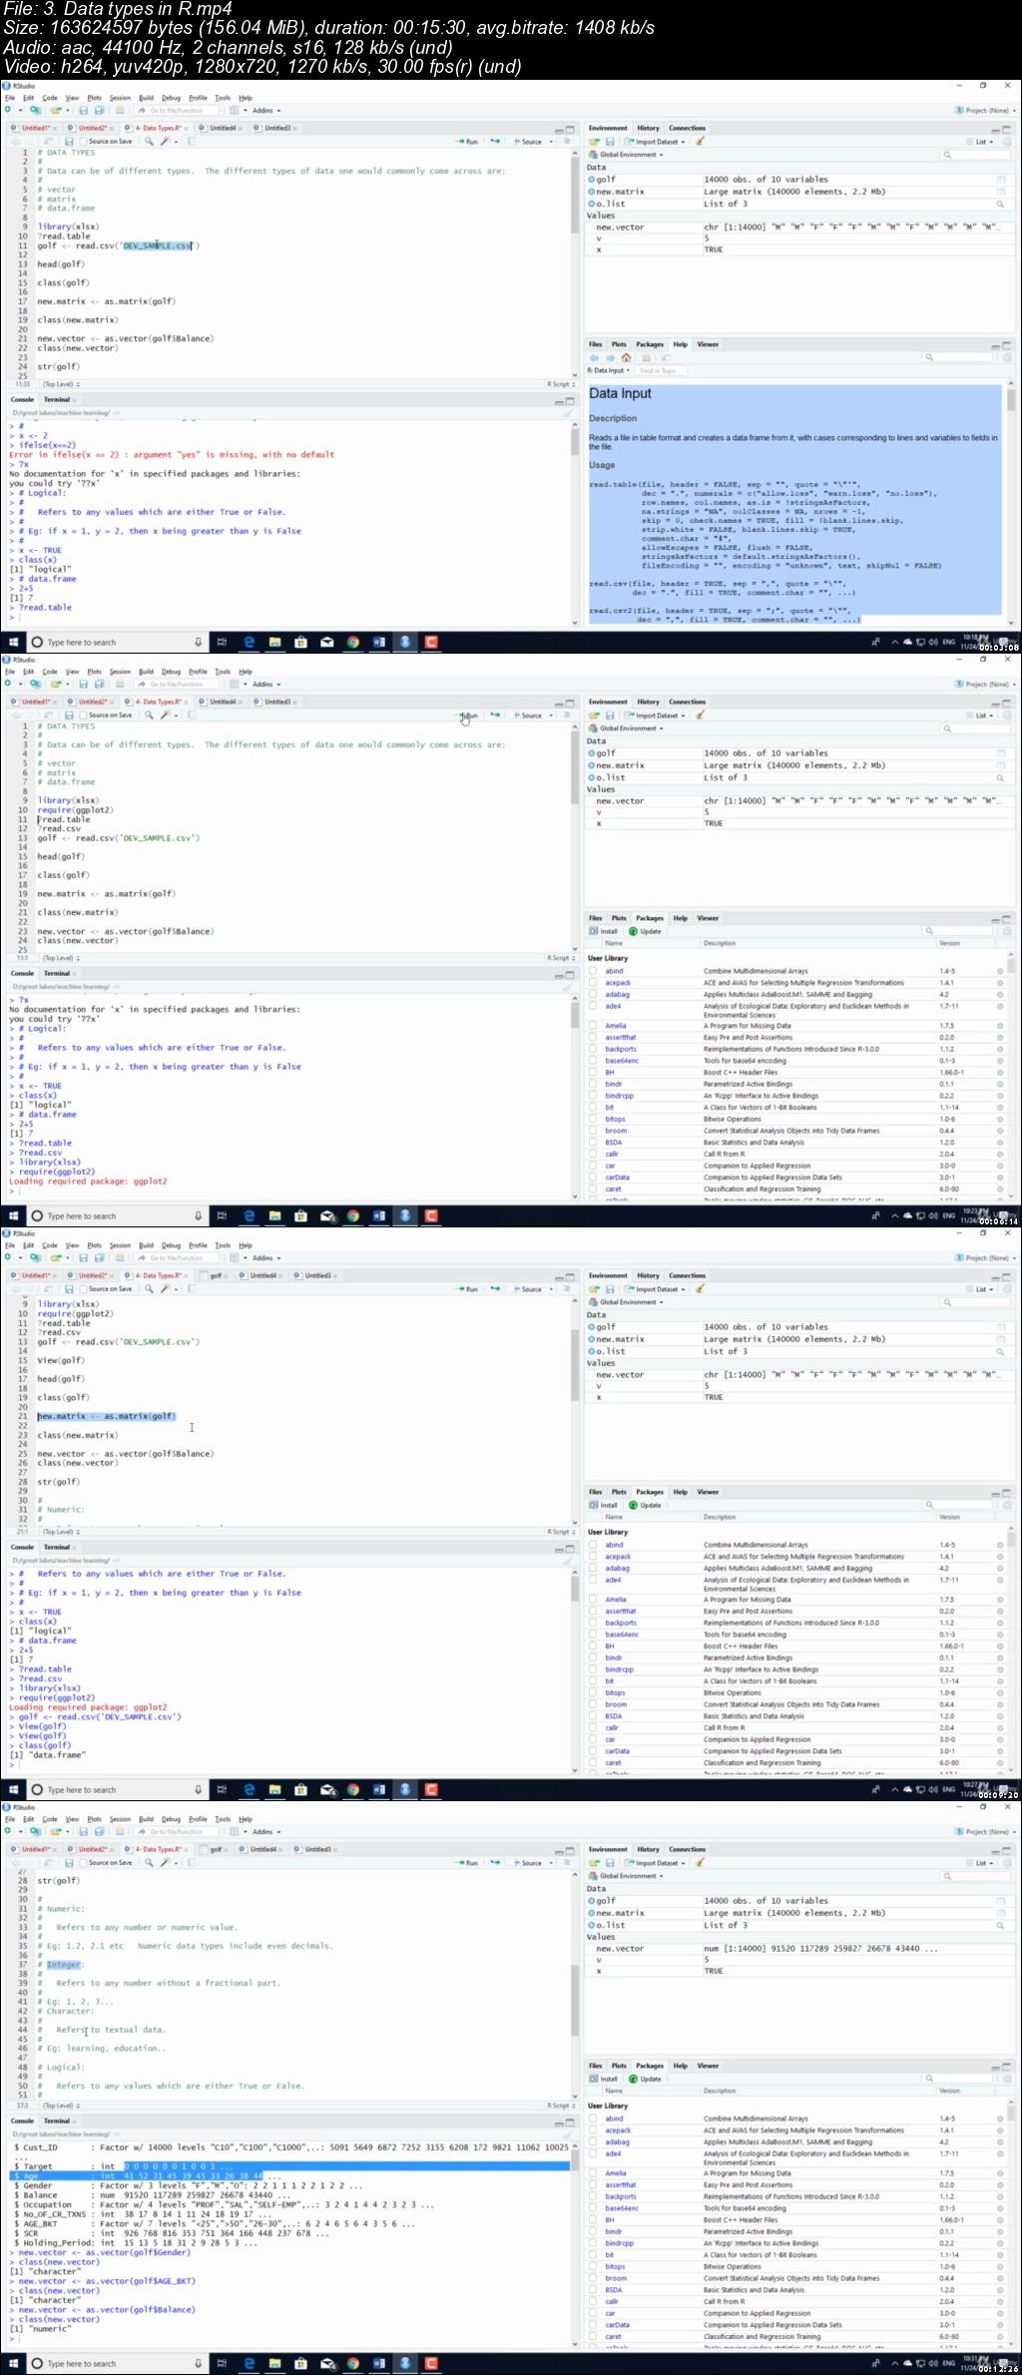Switch to the Terminal tab in 00:12:26 frame

(57, 2121)
